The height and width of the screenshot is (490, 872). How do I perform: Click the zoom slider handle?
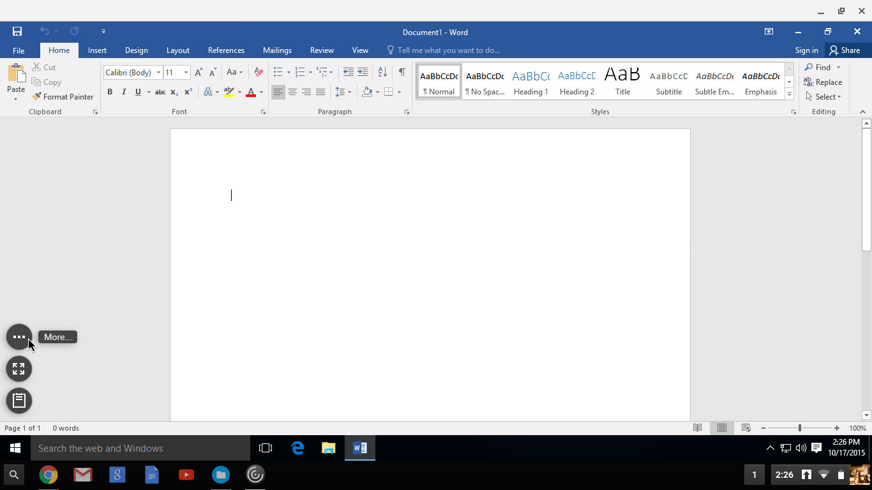[x=799, y=428]
